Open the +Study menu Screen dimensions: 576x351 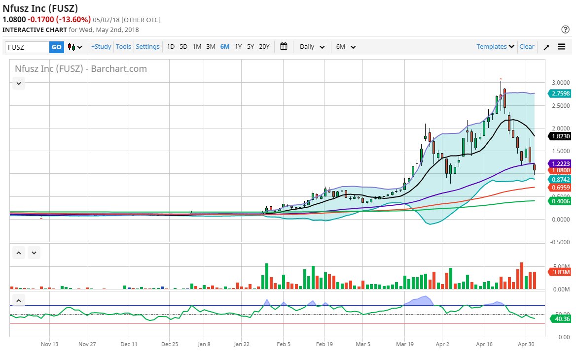tap(101, 47)
